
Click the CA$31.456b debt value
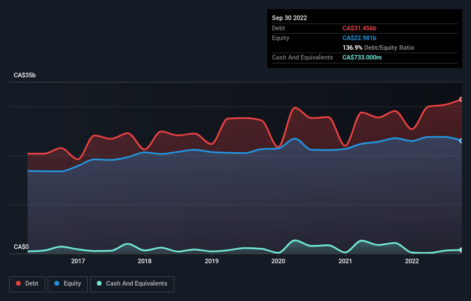click(359, 28)
